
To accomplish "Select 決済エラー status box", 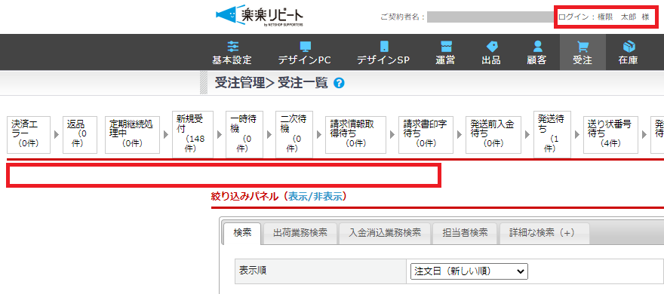I will pyautogui.click(x=29, y=134).
